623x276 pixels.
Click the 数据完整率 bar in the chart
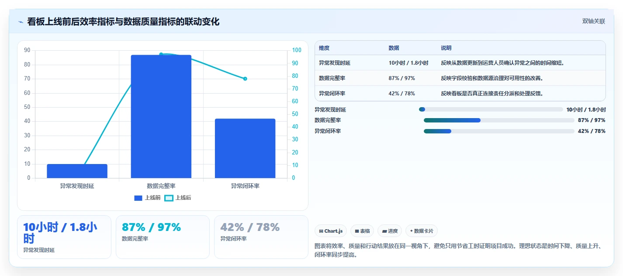161,116
